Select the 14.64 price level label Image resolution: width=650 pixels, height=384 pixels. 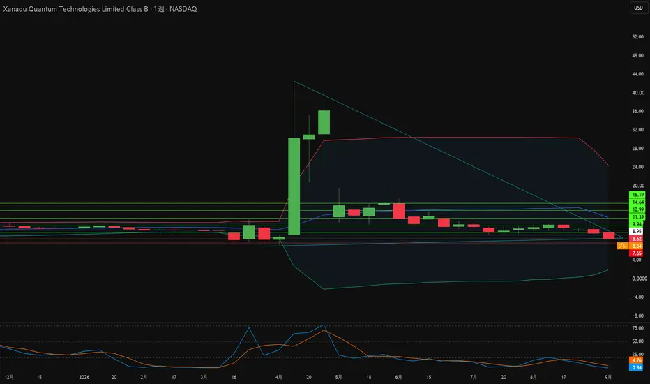637,202
